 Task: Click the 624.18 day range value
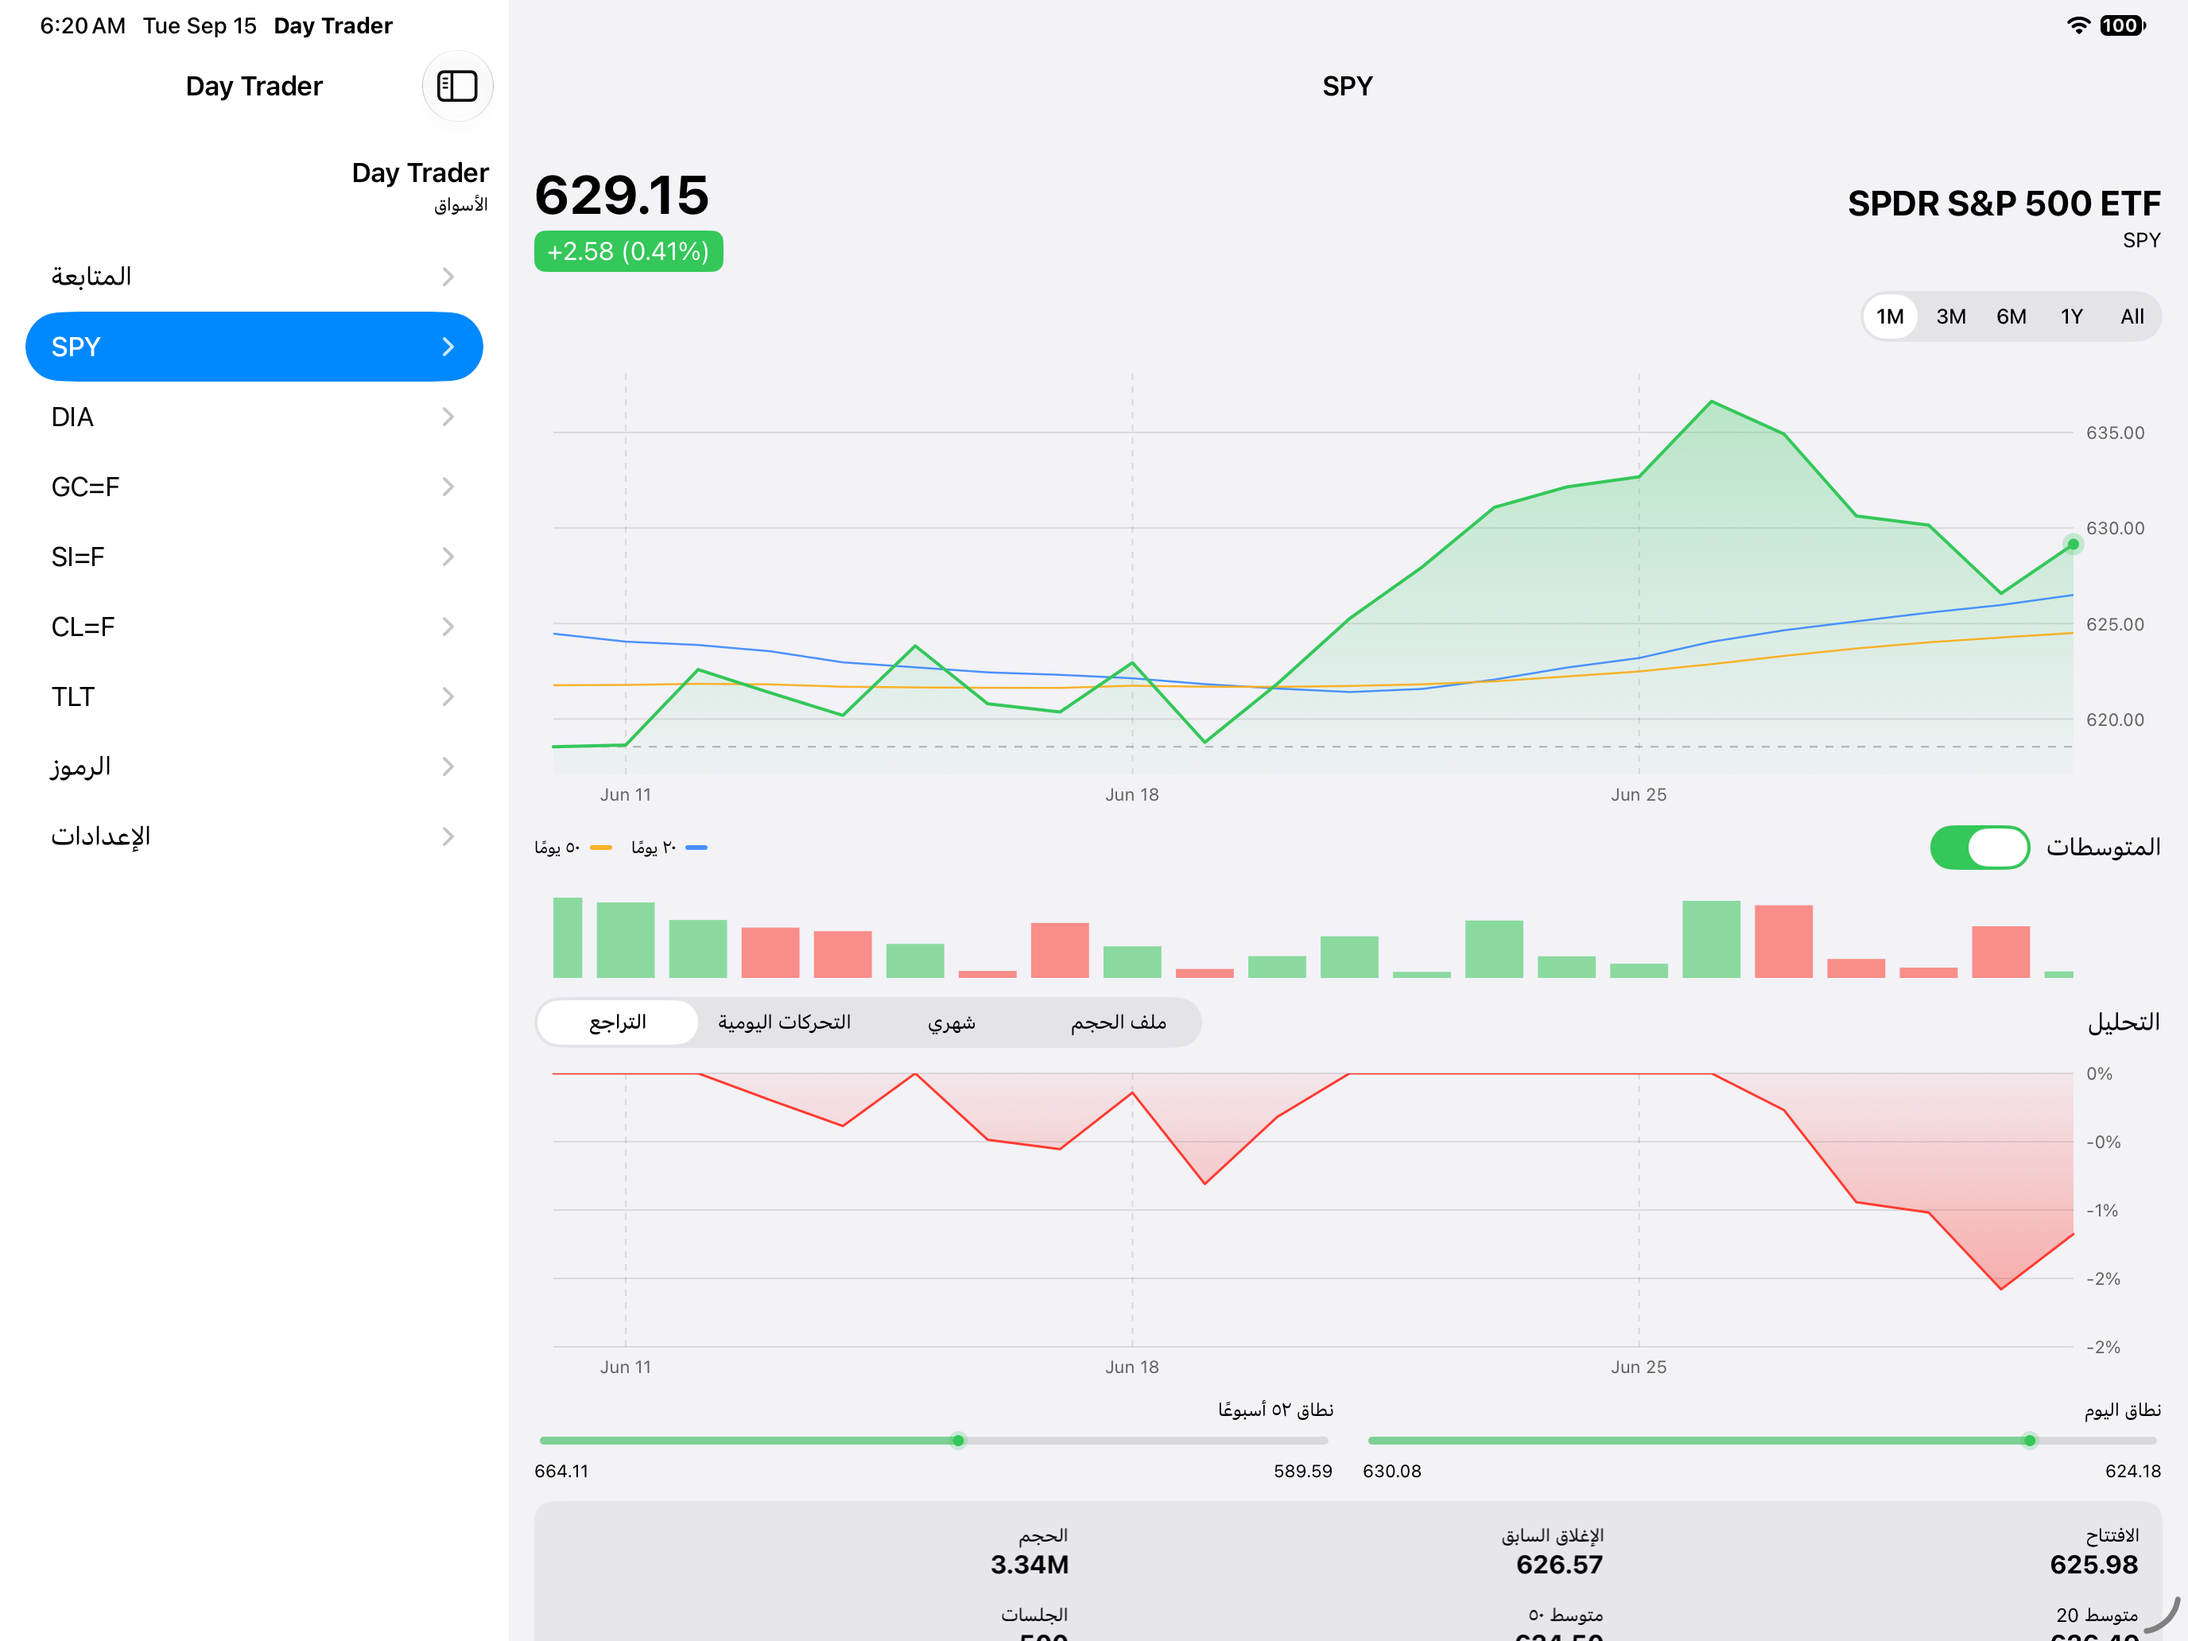point(2132,1472)
